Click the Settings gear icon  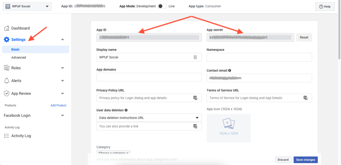point(7,40)
